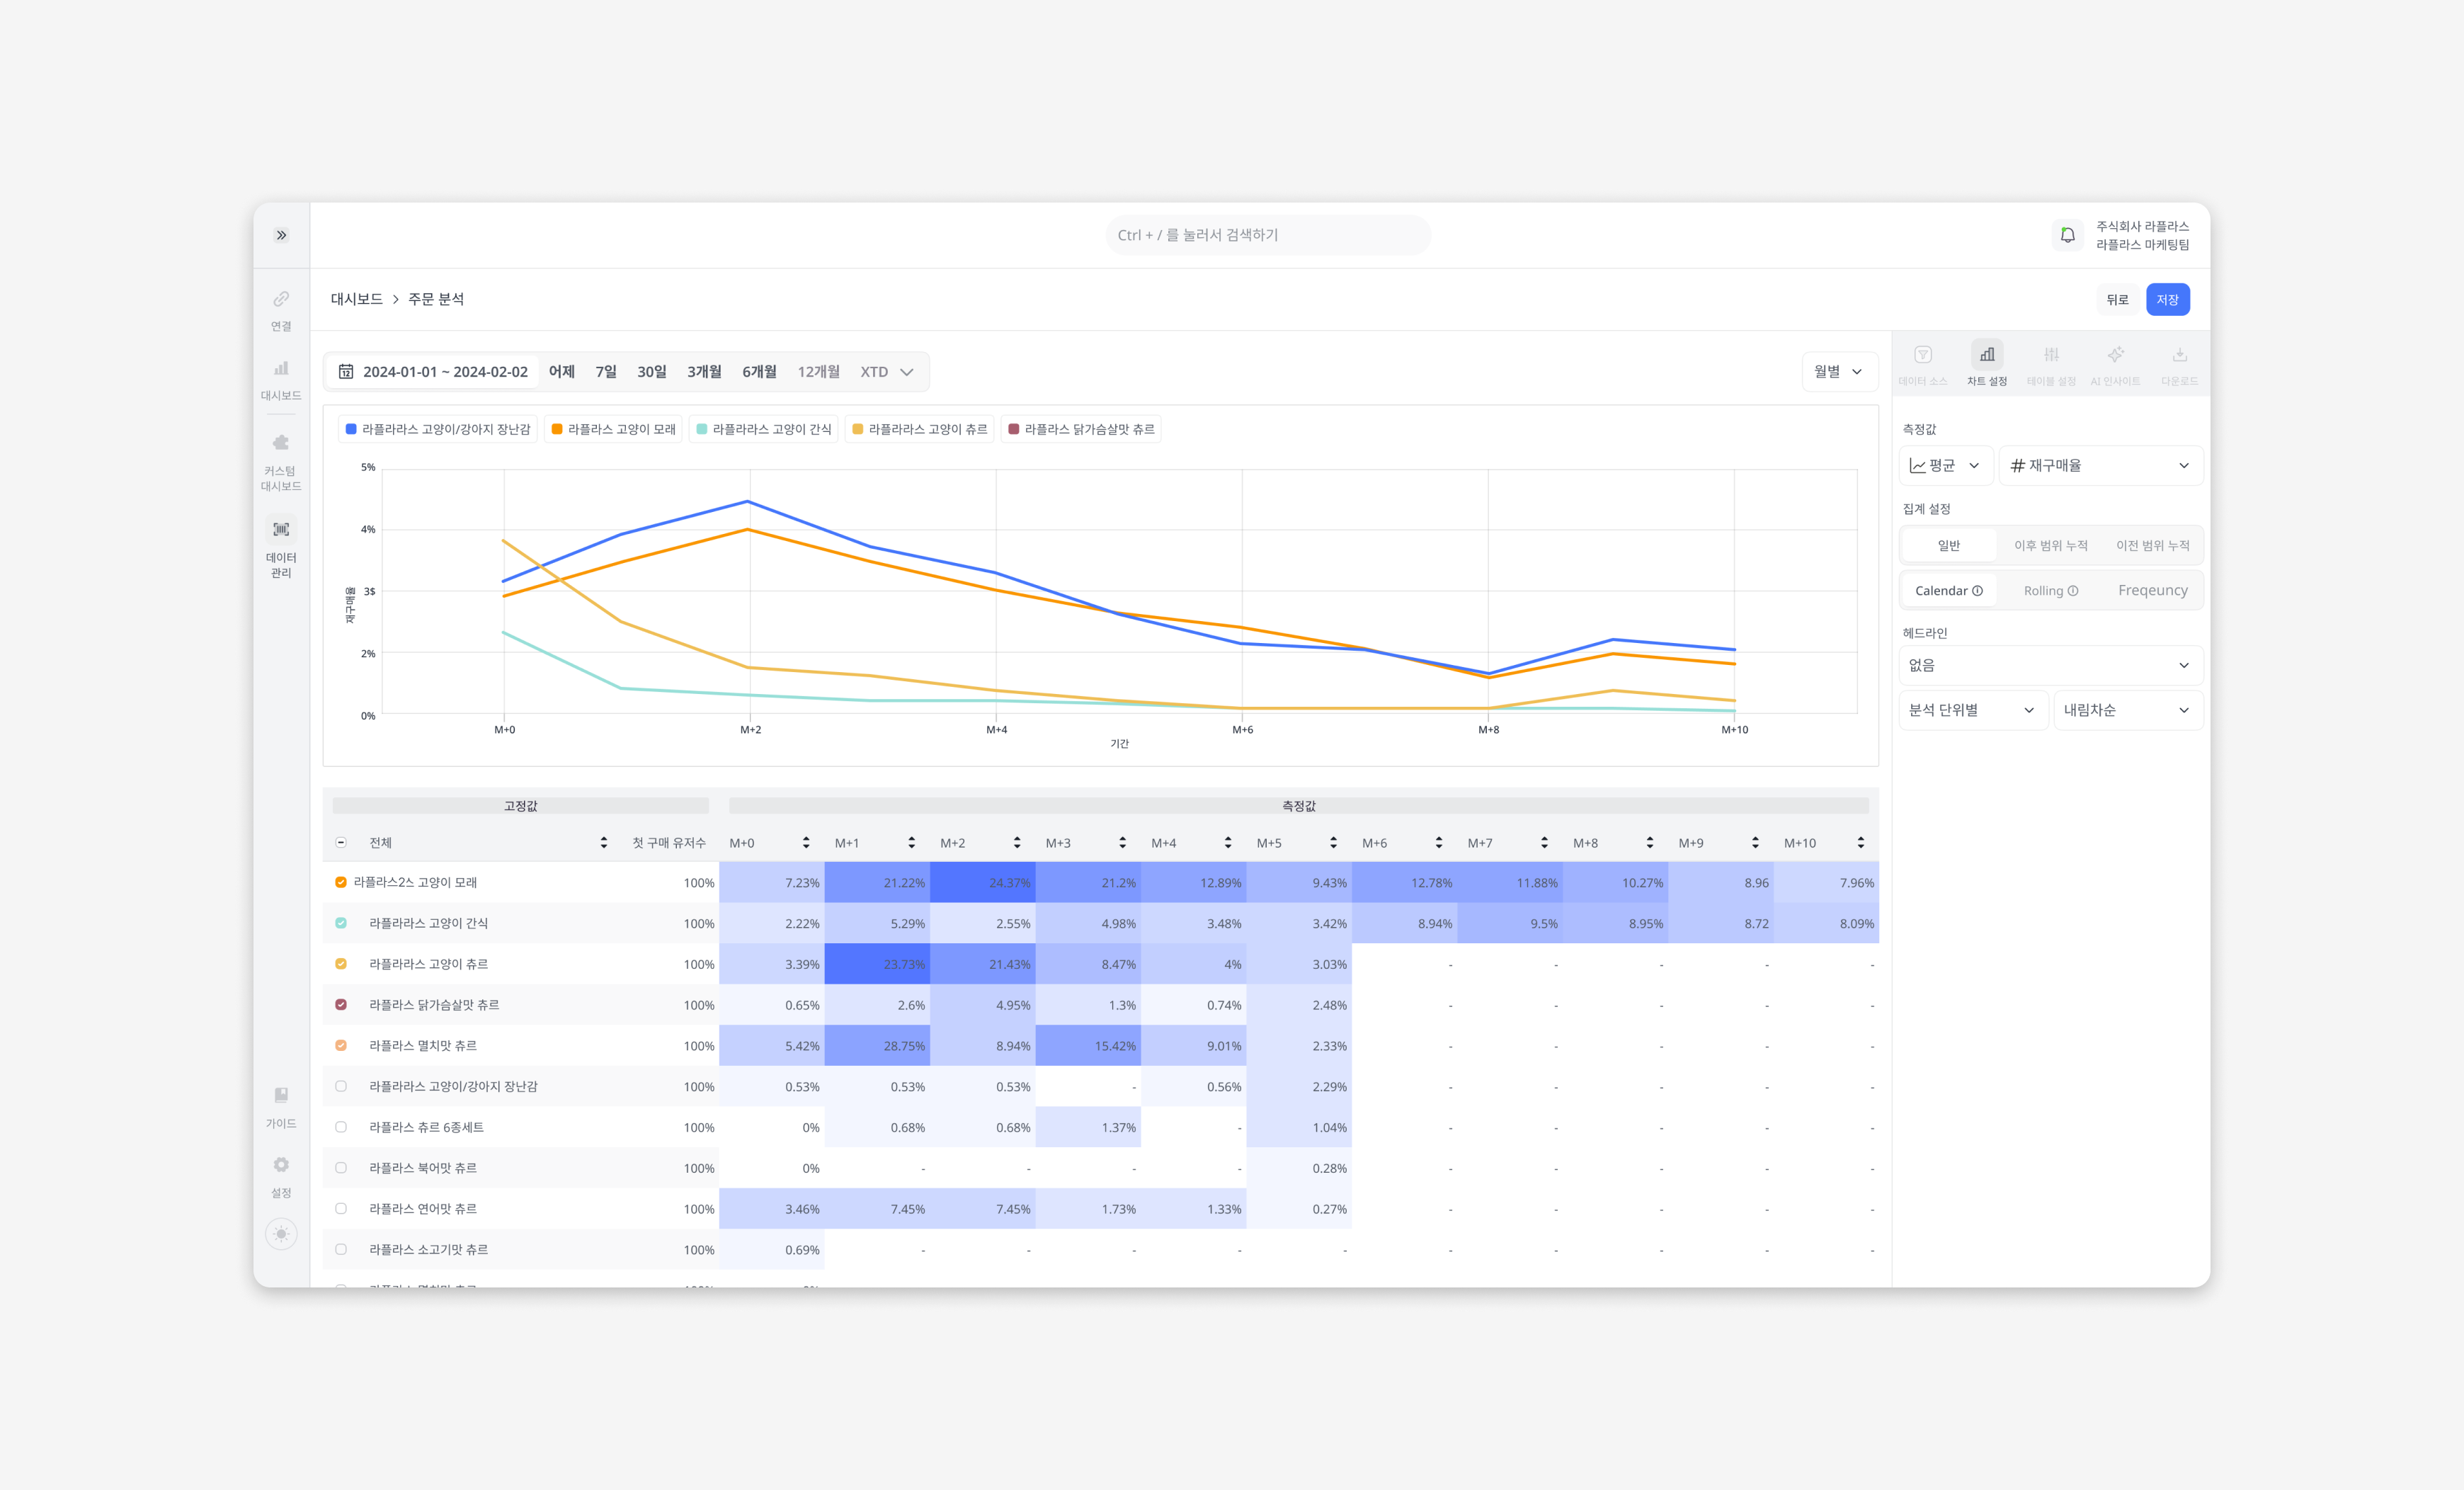Screen dimensions: 2464x1490
Task: Select the 이후 범위 누적 aggregation tab
Action: [x=2050, y=545]
